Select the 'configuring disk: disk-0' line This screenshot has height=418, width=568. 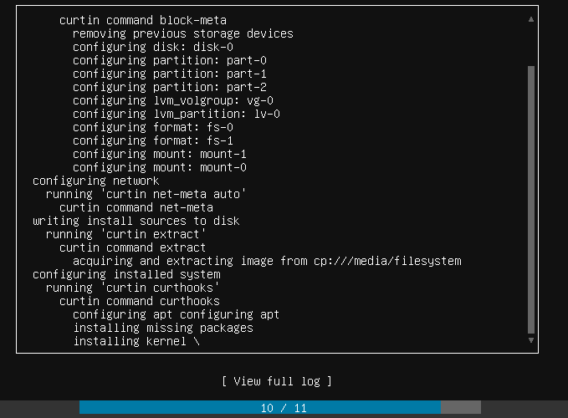[153, 47]
